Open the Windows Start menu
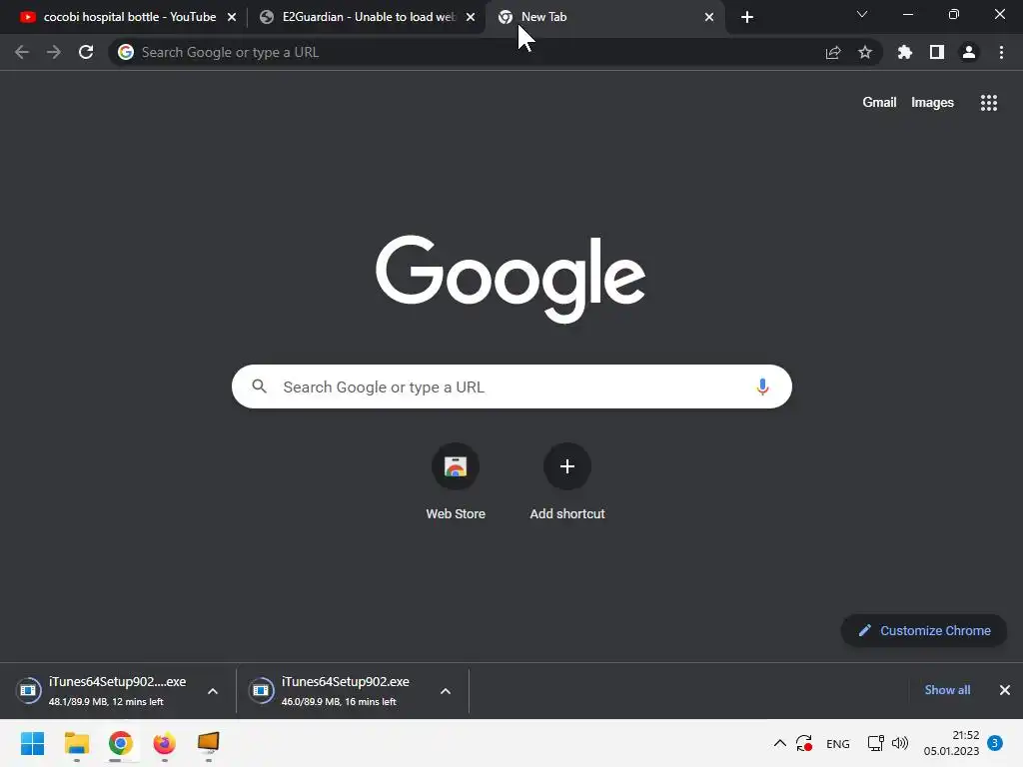 pos(33,743)
